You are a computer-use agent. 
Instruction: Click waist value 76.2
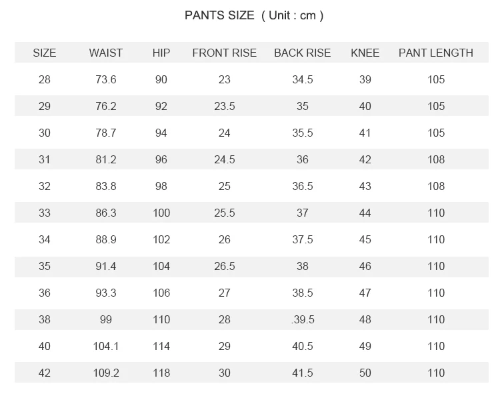point(106,106)
